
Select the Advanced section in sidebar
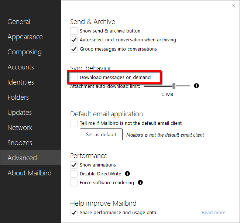coord(31,158)
